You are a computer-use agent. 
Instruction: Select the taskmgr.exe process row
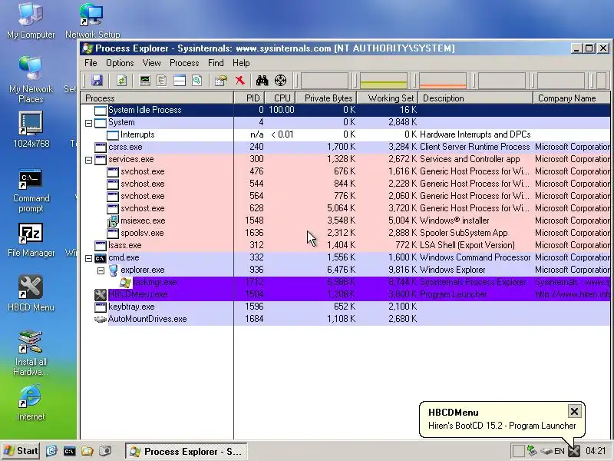(x=345, y=282)
